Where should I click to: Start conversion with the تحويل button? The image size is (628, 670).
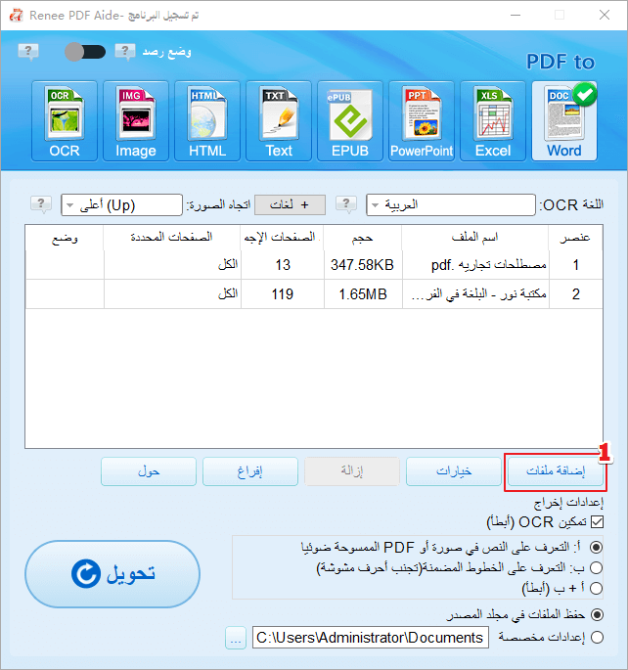112,574
